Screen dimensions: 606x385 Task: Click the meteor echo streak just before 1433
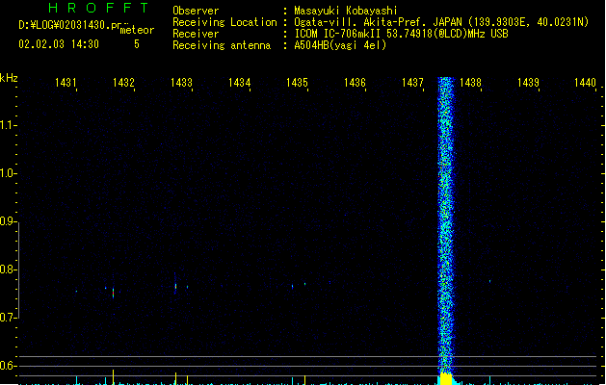(175, 285)
